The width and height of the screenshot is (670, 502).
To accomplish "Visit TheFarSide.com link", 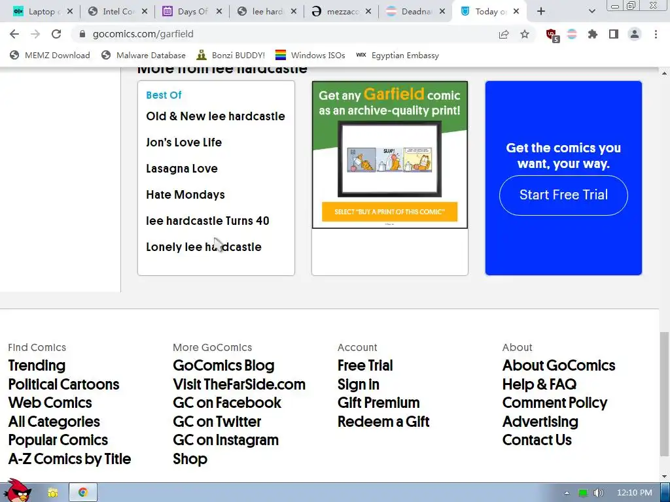I will pyautogui.click(x=239, y=384).
